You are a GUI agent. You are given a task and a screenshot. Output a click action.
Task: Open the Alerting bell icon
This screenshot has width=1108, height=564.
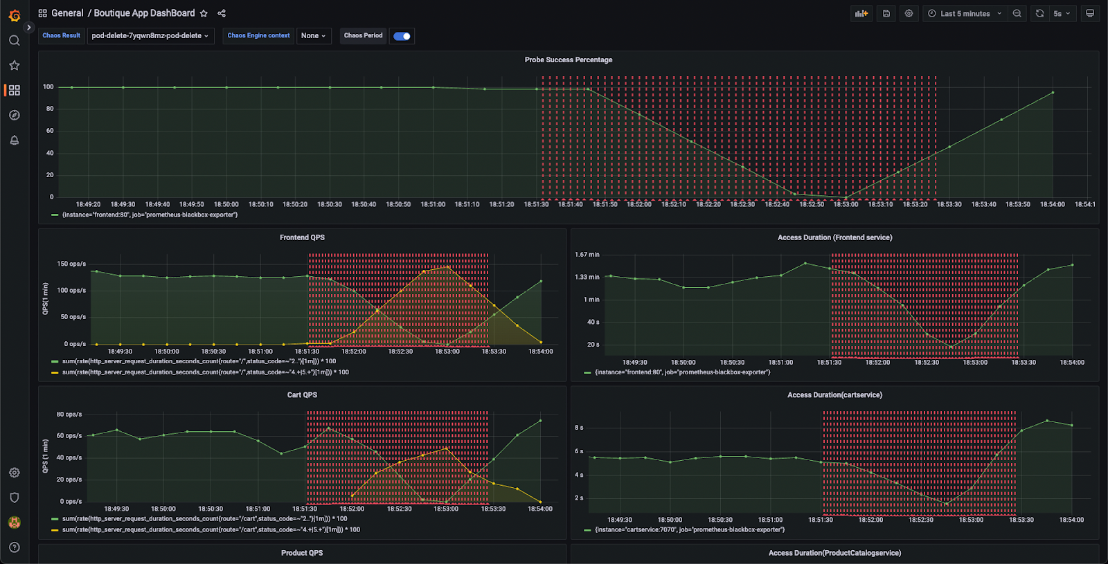coord(14,140)
